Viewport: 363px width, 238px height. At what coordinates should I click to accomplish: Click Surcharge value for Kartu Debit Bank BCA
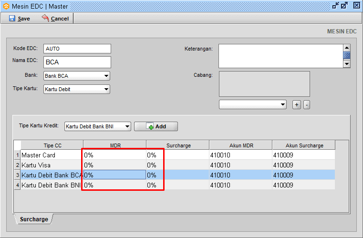pyautogui.click(x=178, y=175)
